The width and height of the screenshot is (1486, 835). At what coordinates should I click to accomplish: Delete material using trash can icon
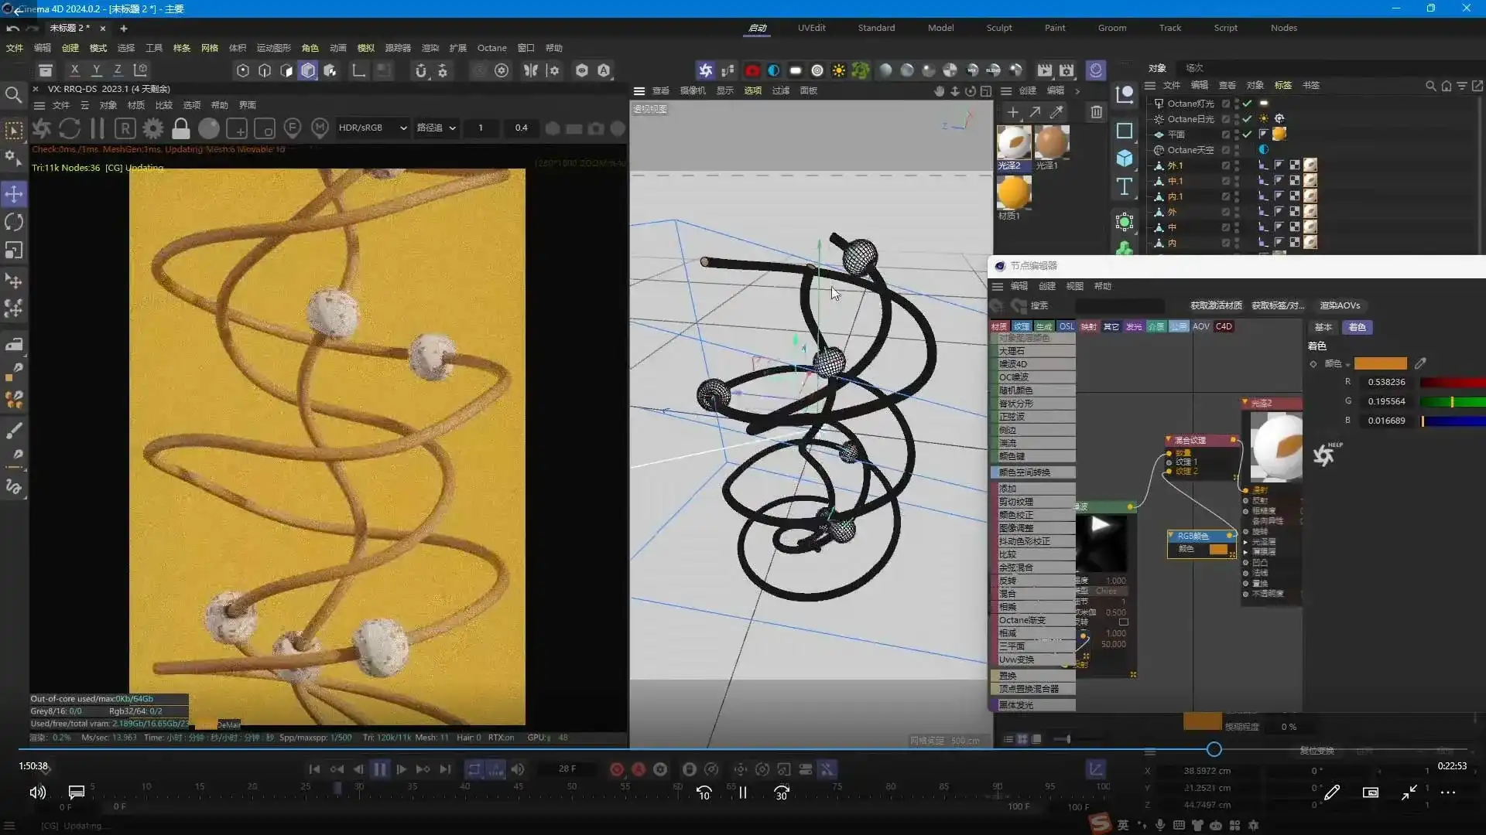(1097, 113)
